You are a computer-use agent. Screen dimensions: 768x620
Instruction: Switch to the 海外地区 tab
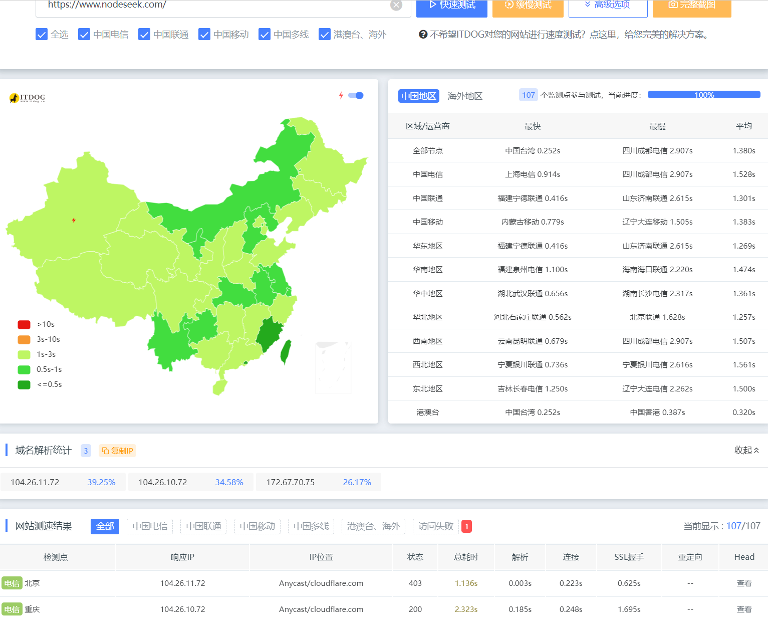465,96
